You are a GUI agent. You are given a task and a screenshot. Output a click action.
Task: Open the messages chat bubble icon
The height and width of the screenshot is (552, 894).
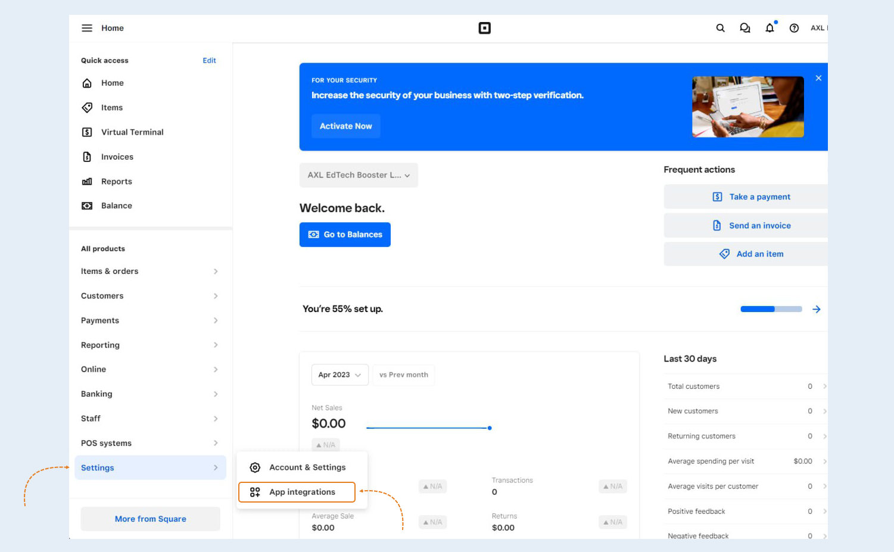tap(745, 28)
